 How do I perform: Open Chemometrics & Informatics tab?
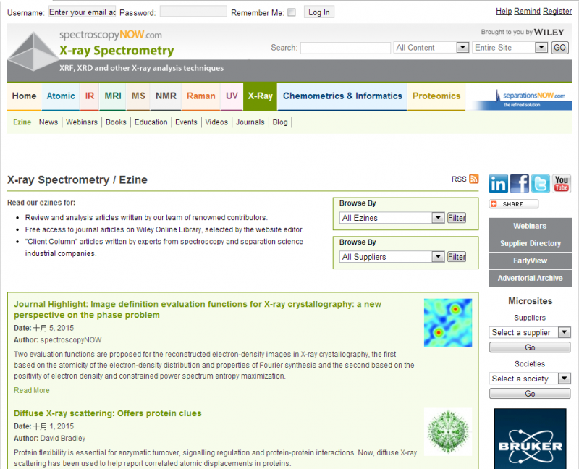(342, 96)
